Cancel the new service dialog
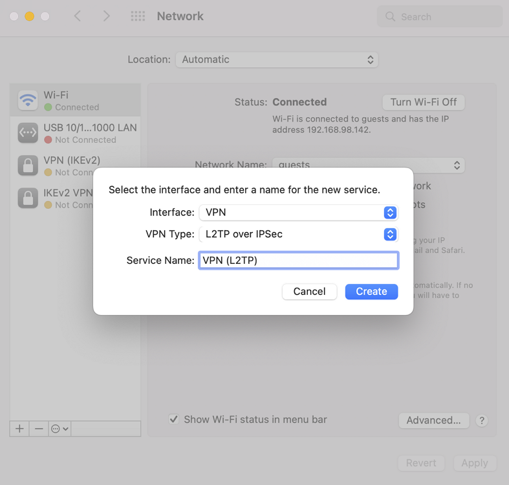Image resolution: width=509 pixels, height=485 pixels. click(309, 292)
